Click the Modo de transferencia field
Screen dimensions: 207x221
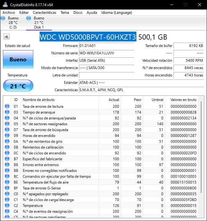106,68
